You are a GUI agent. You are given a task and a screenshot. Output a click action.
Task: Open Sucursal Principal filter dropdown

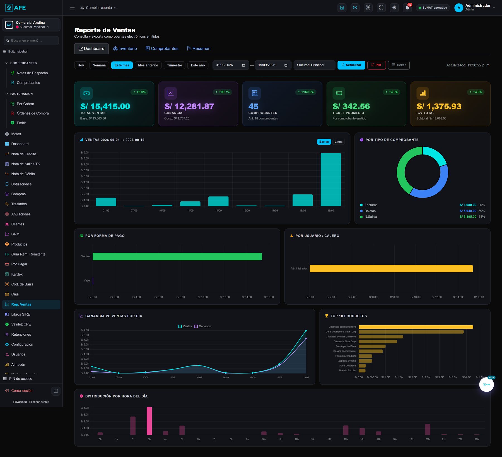coord(314,65)
